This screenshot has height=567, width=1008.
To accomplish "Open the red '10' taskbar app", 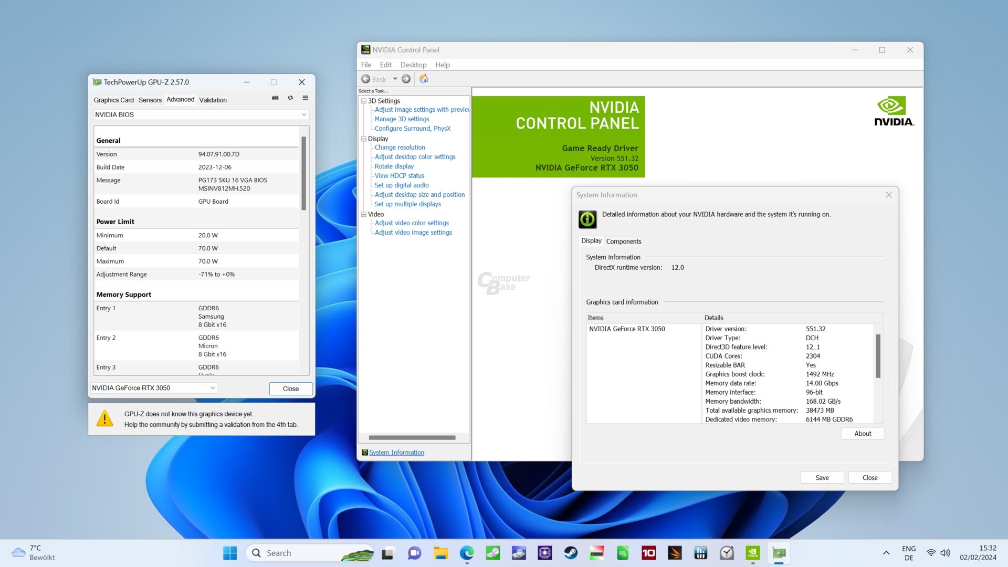I will click(649, 553).
